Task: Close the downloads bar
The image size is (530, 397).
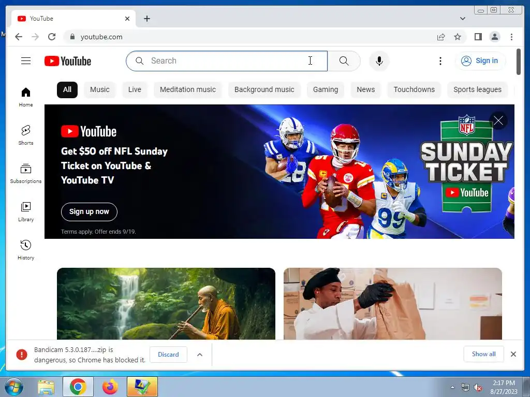Action: click(513, 354)
